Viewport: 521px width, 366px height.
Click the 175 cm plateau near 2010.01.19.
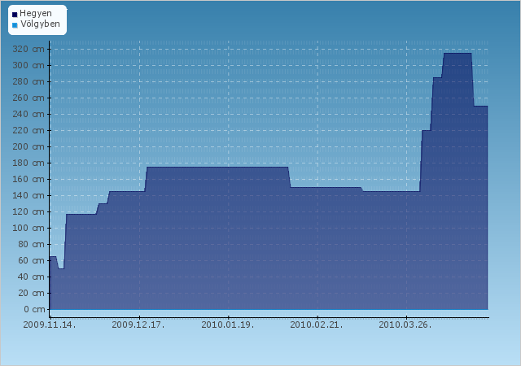217,167
